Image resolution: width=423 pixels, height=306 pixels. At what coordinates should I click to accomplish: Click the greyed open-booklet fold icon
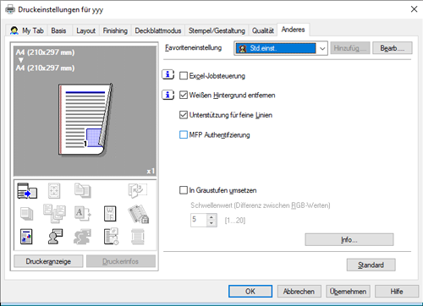(x=138, y=190)
